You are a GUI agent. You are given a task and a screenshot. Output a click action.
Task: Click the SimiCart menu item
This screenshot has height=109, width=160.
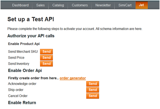(x=125, y=5)
